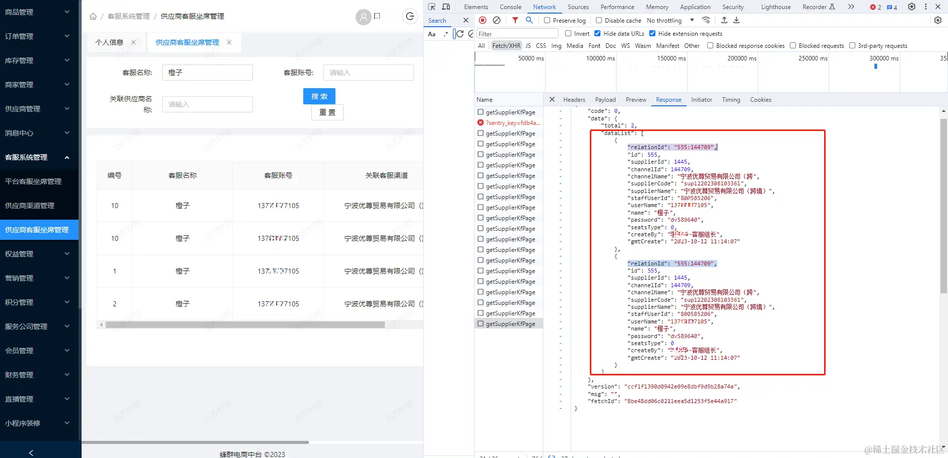Click the table horizontal scrollbar
The image size is (948, 458).
click(245, 325)
